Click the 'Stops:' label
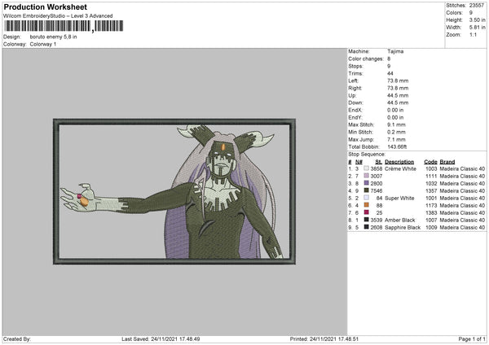Viewport: 489px width, 345px height. click(355, 66)
